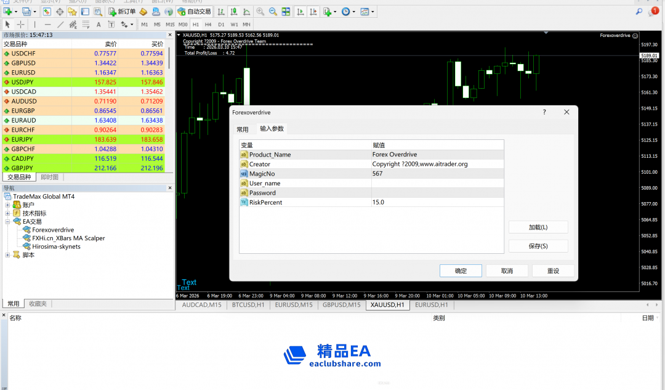Switch chart to M15 timeframe

(170, 25)
